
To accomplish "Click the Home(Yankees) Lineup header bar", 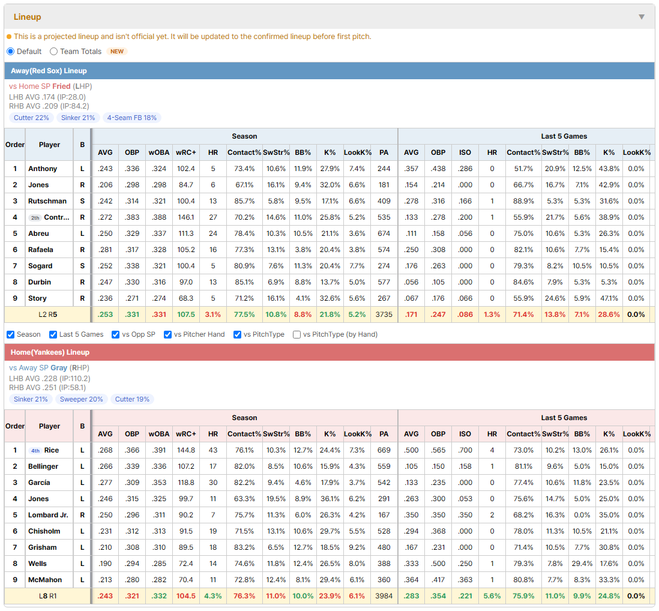I will [x=329, y=352].
